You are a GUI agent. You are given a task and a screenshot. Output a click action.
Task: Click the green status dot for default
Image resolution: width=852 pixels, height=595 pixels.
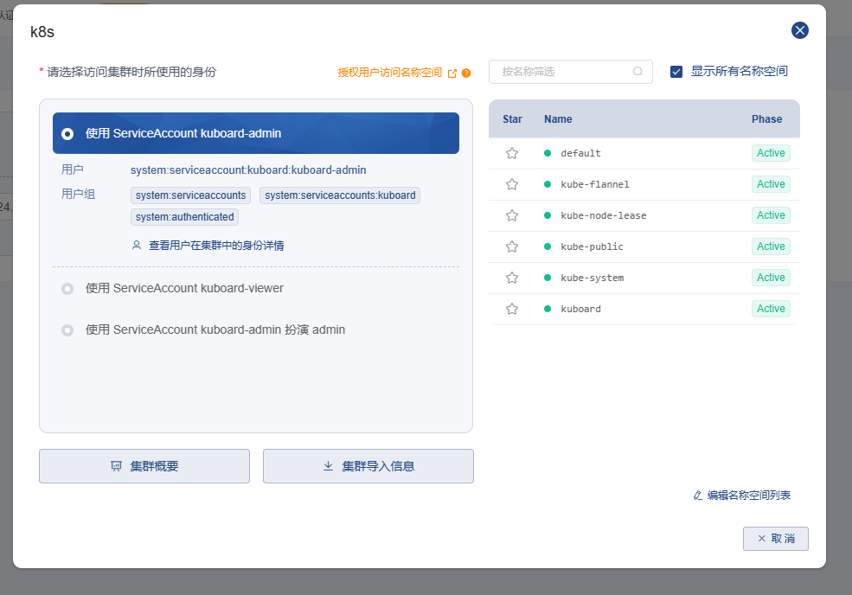[x=548, y=153]
